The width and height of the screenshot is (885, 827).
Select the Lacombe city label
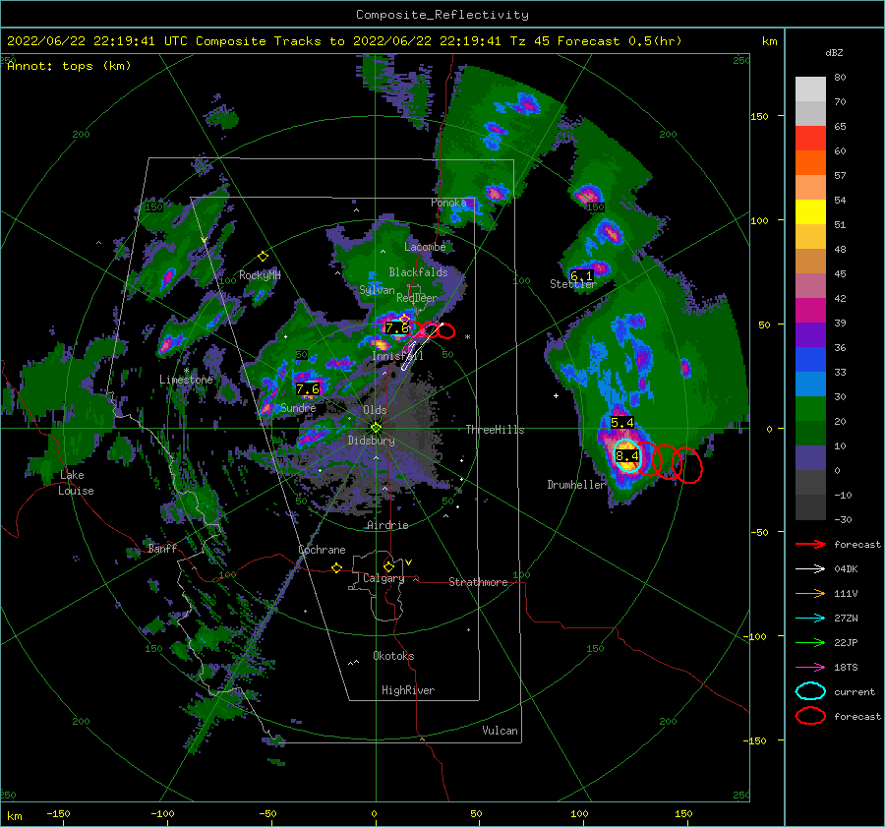tap(425, 247)
